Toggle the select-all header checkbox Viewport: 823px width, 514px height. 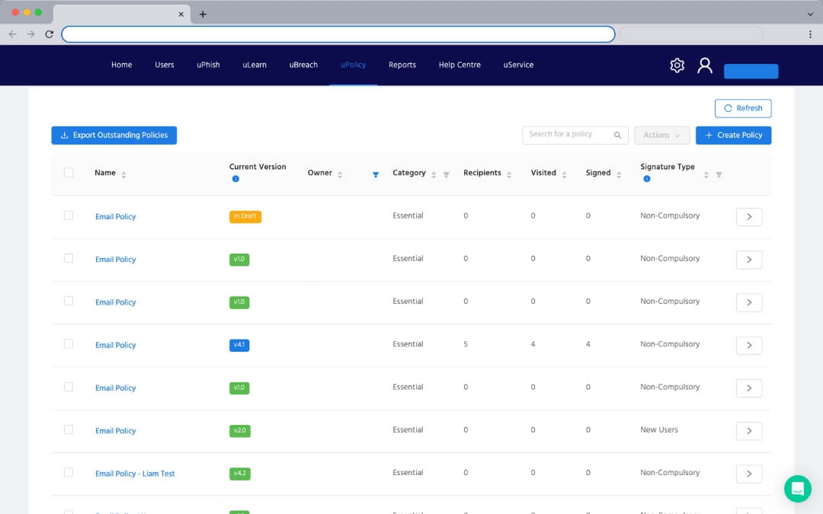[x=69, y=173]
